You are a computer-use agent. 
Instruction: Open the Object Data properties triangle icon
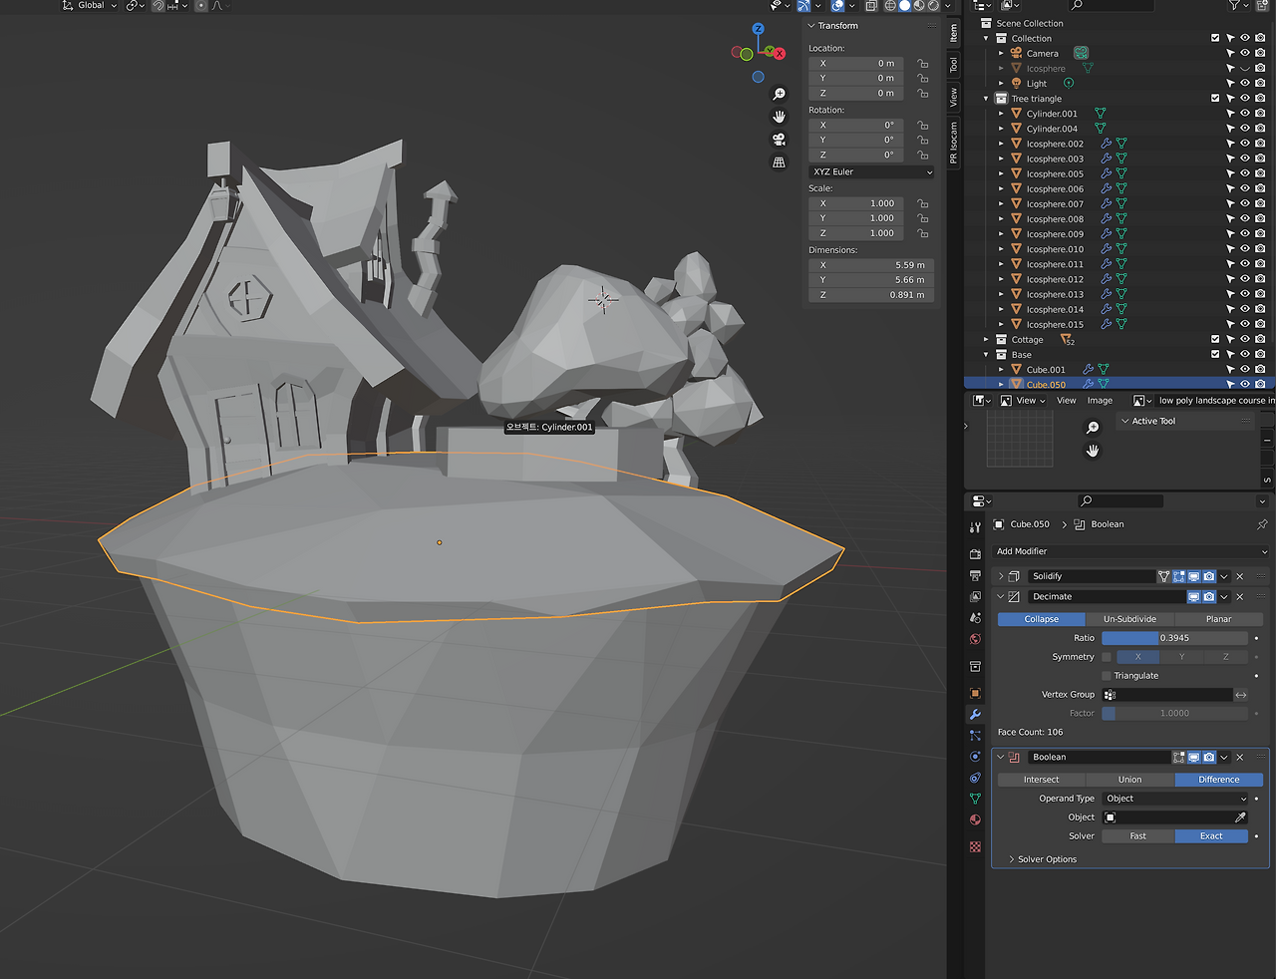click(x=975, y=799)
